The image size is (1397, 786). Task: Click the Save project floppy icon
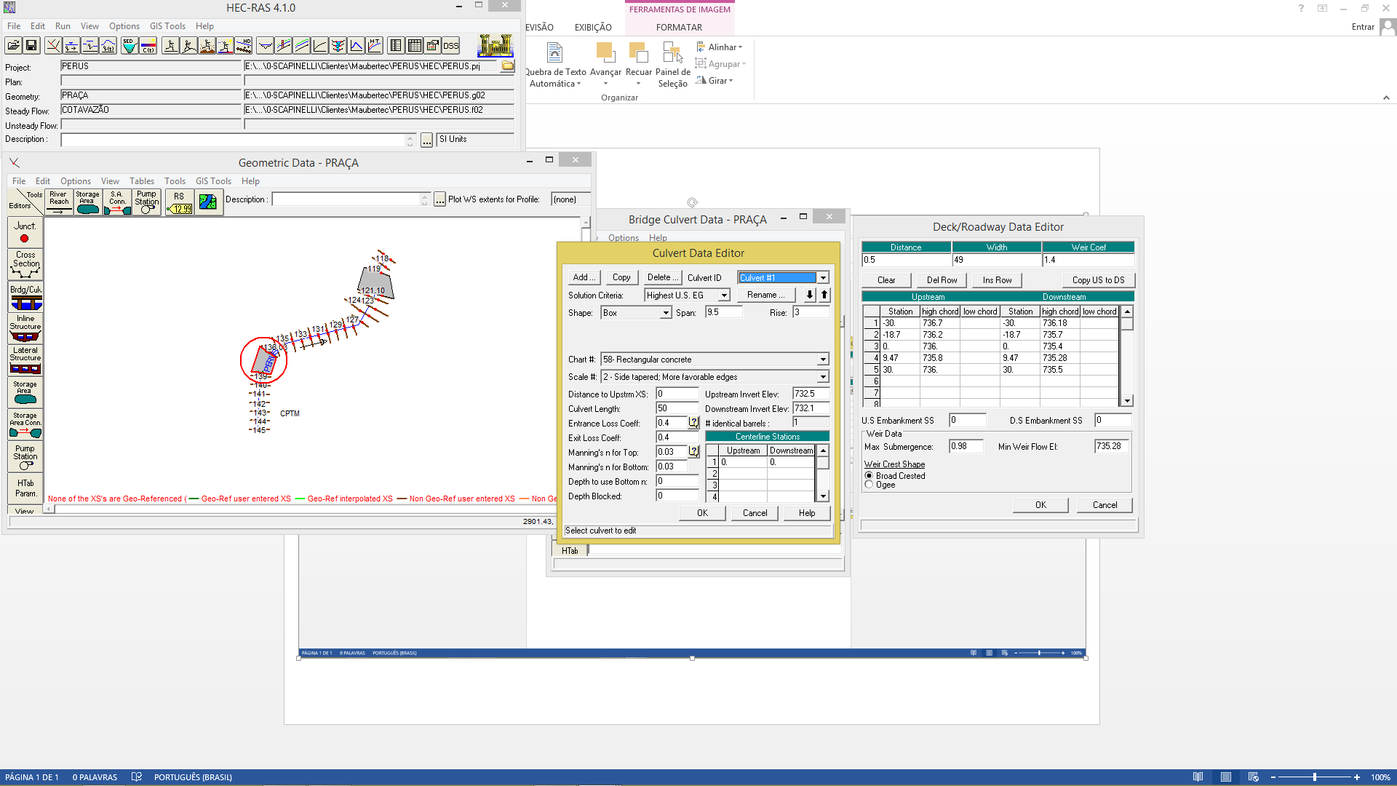click(31, 46)
